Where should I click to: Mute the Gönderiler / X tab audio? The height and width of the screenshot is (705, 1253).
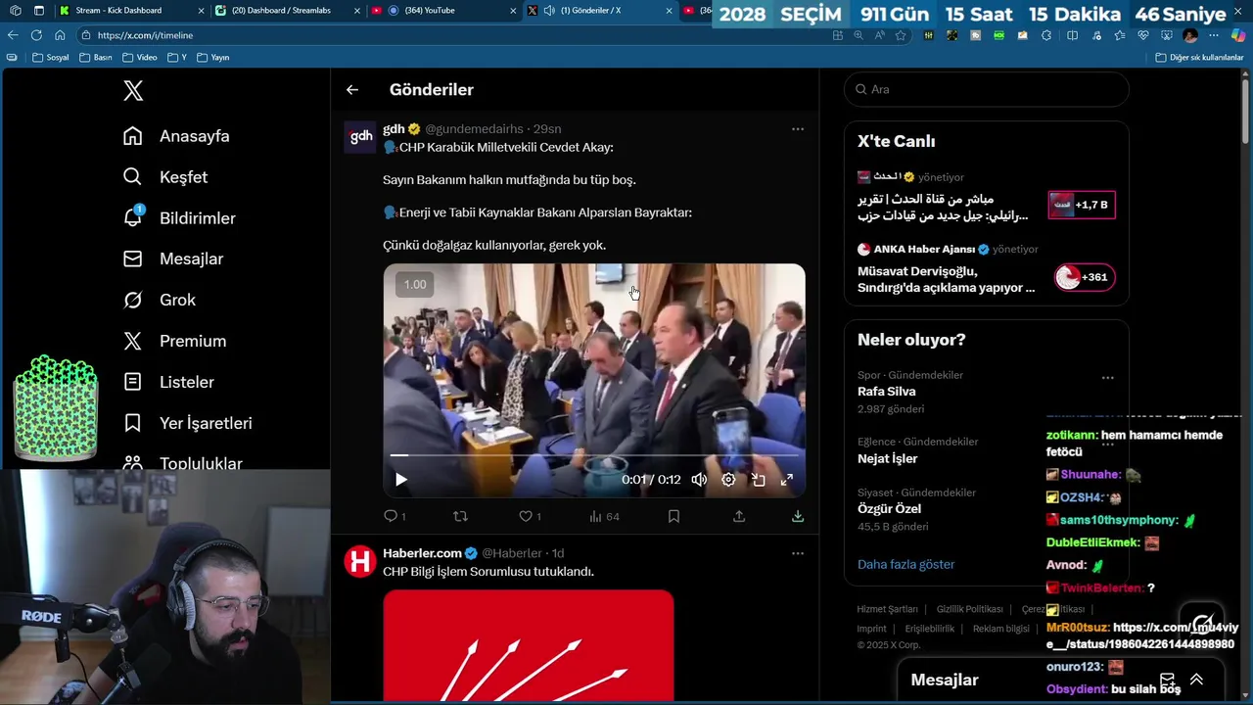[549, 11]
